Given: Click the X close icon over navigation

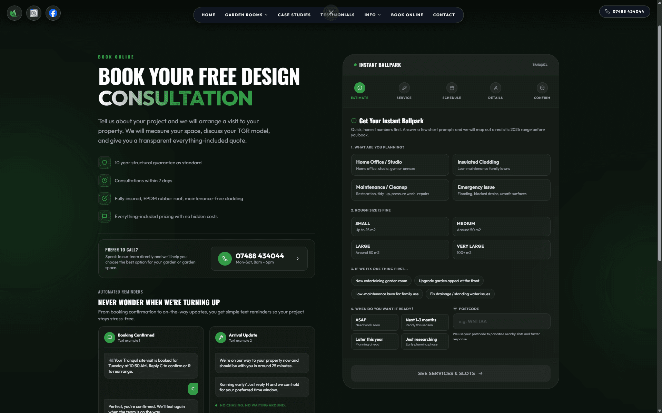Looking at the screenshot, I should (331, 12).
